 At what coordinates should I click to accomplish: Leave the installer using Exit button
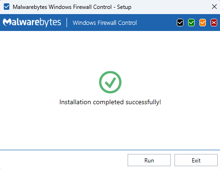(x=196, y=160)
